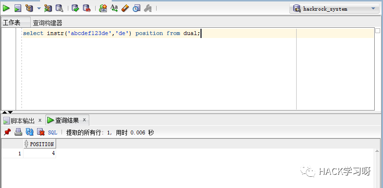Click the results pane vertical scrollbar

[377, 168]
